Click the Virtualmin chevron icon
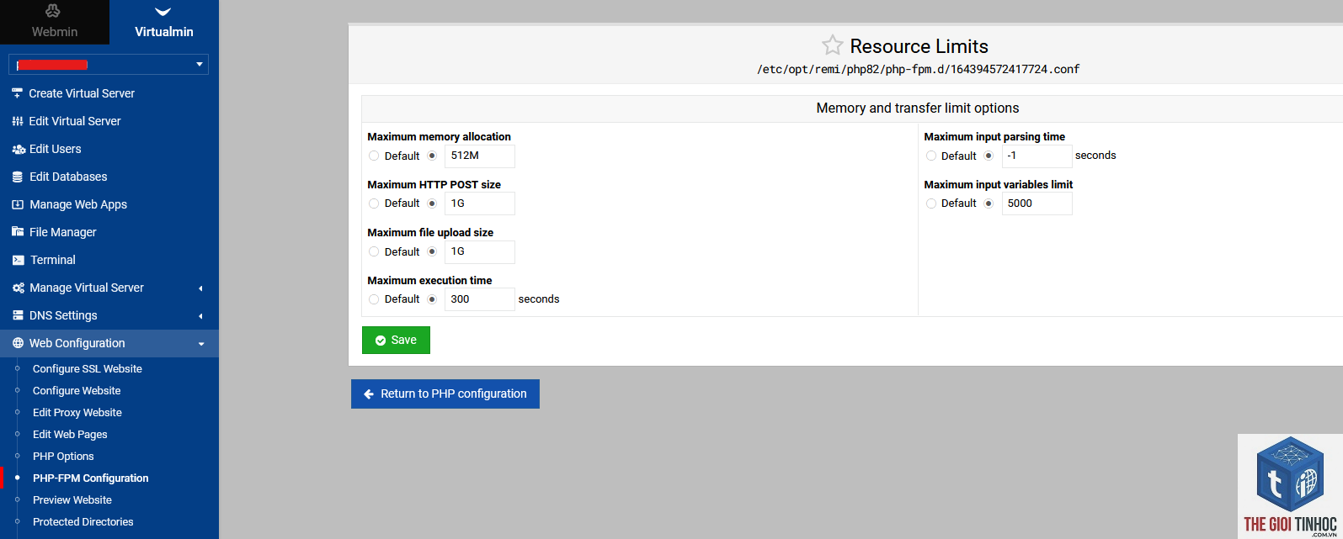1343x539 pixels. tap(163, 12)
